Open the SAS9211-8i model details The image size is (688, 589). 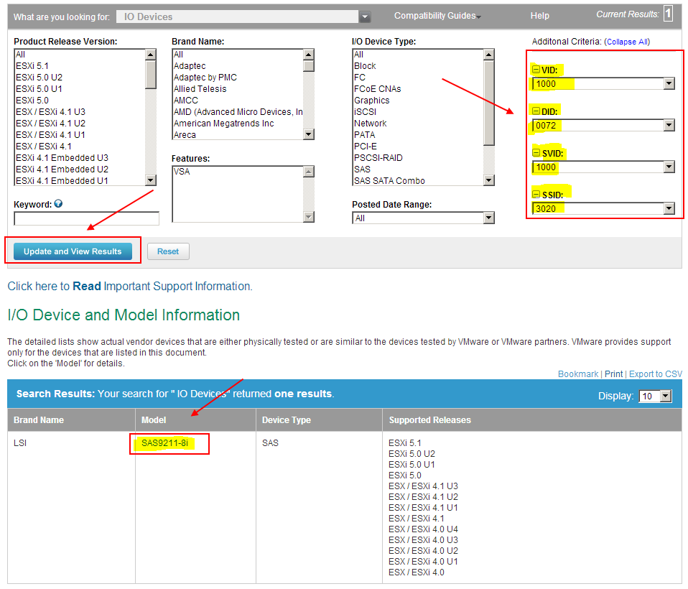coord(164,443)
